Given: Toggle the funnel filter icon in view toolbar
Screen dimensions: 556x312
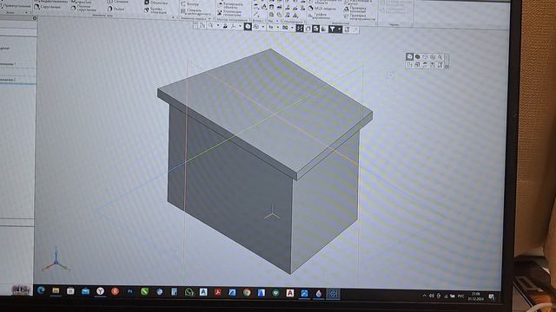Looking at the screenshot, I should pos(332,29).
